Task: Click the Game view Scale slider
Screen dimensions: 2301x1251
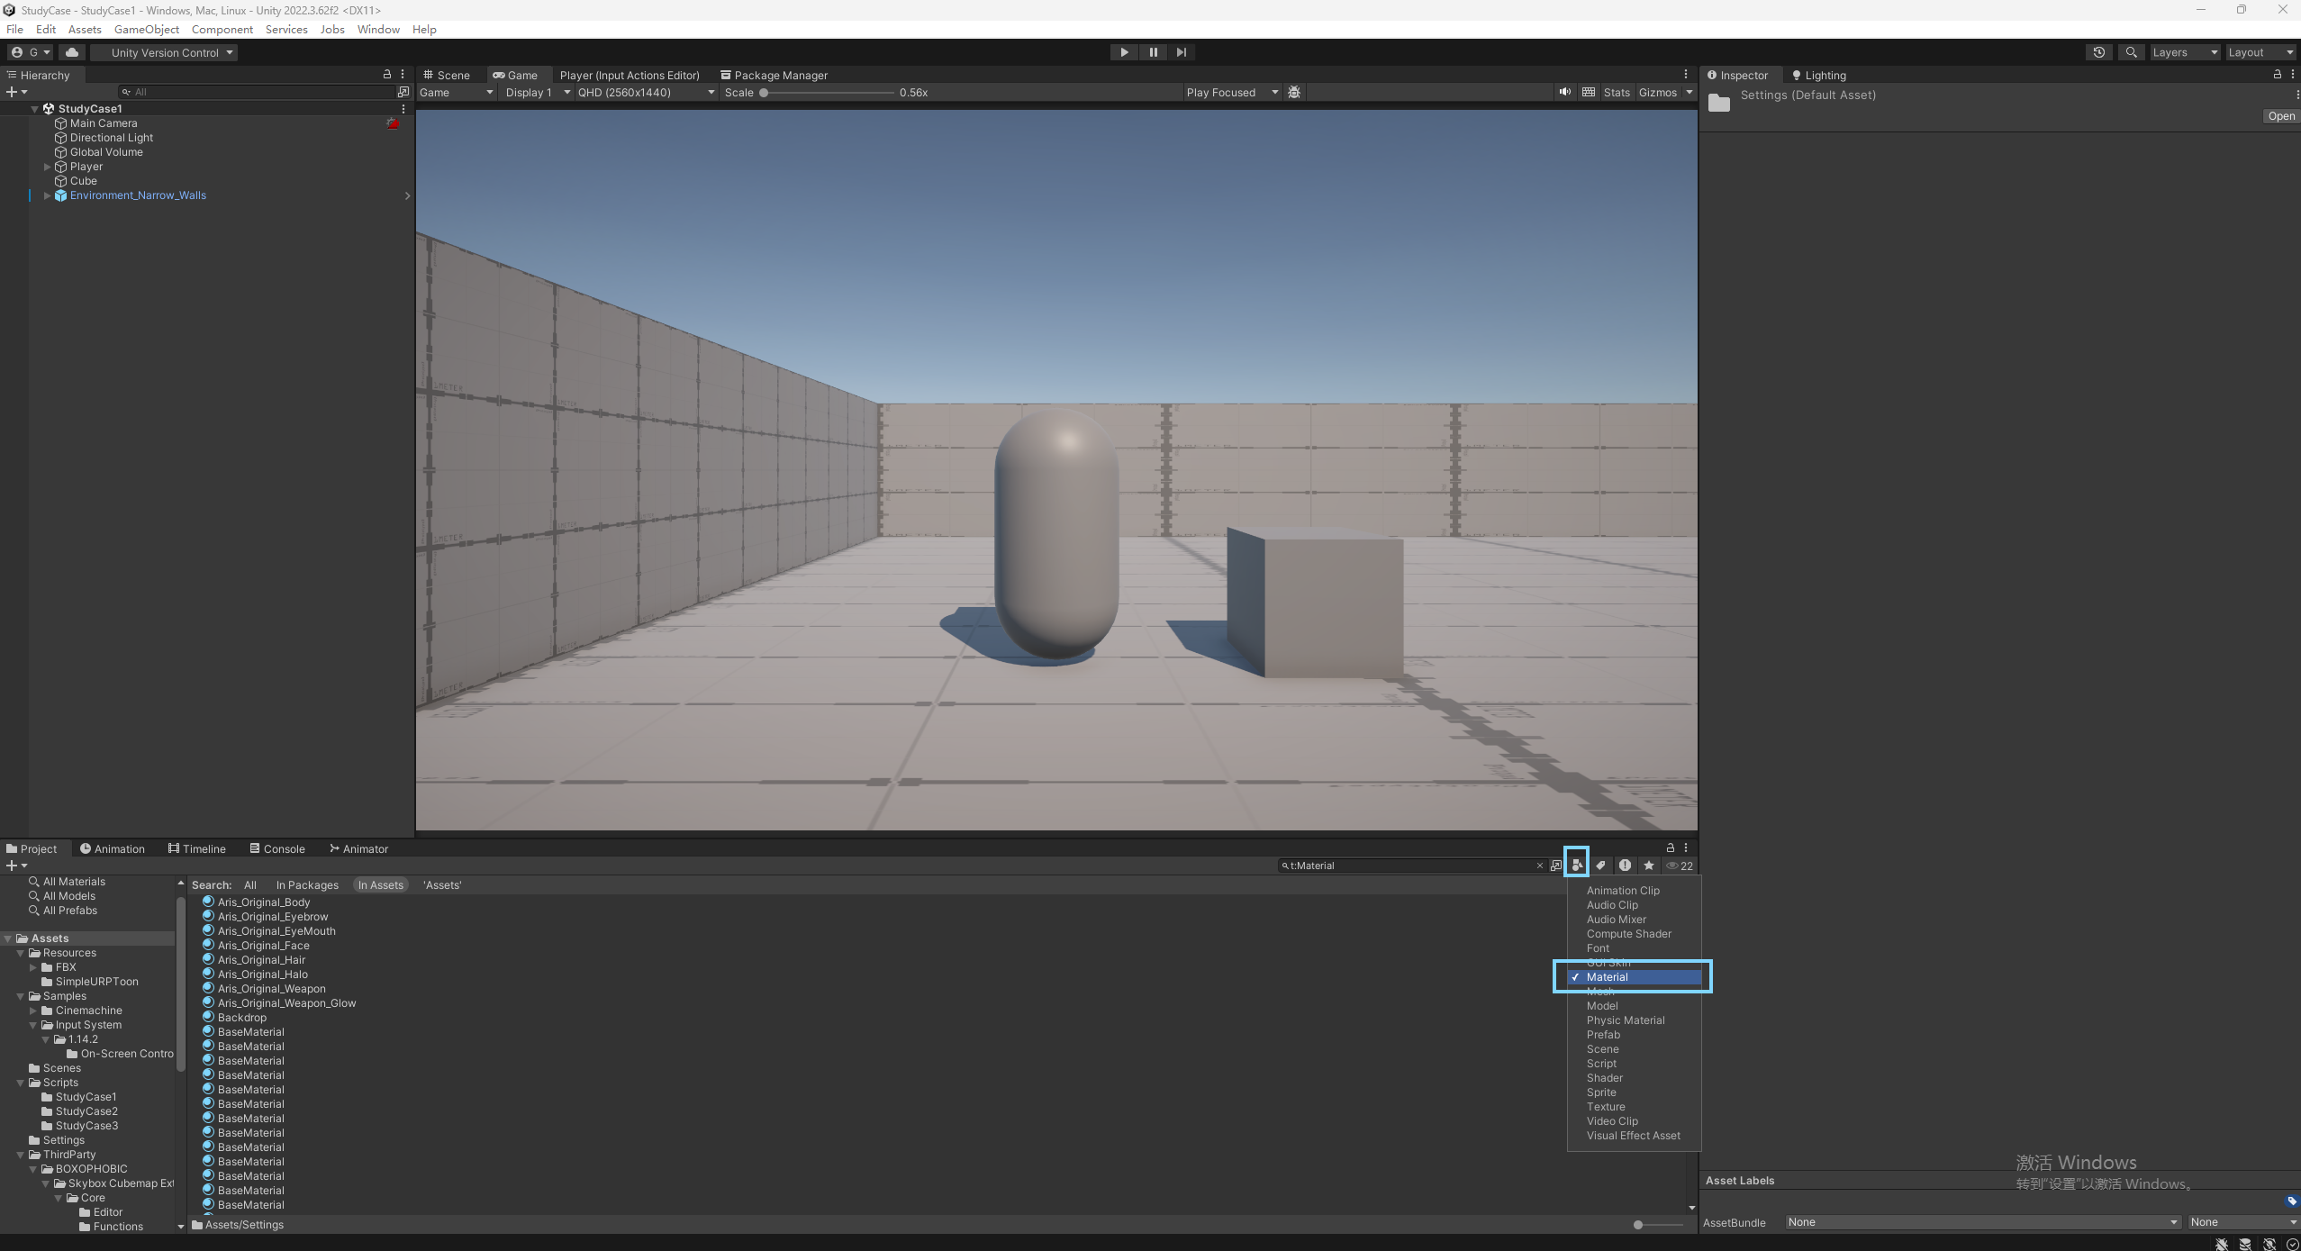Action: point(827,92)
